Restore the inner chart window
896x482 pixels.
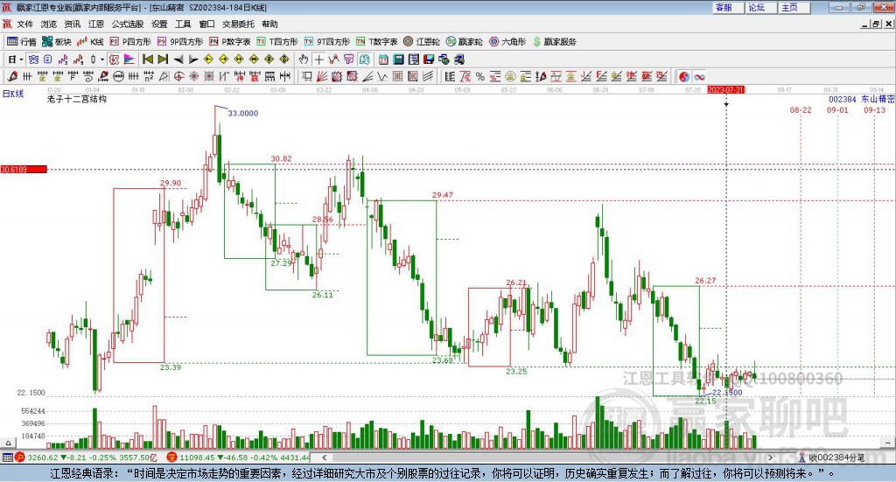[x=876, y=24]
